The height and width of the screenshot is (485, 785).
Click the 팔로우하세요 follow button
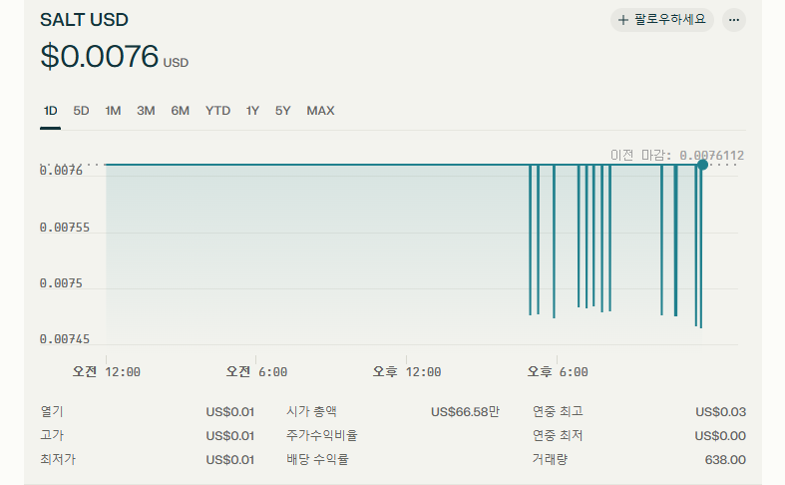pyautogui.click(x=662, y=20)
